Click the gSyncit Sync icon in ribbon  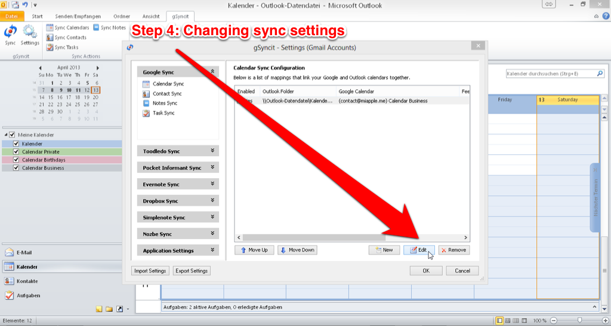[10, 35]
